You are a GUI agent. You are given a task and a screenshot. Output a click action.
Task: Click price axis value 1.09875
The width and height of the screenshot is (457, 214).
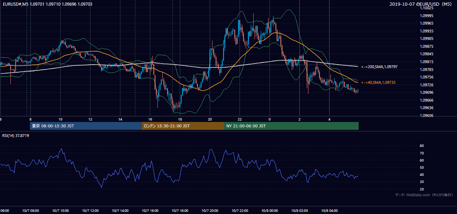(x=427, y=46)
